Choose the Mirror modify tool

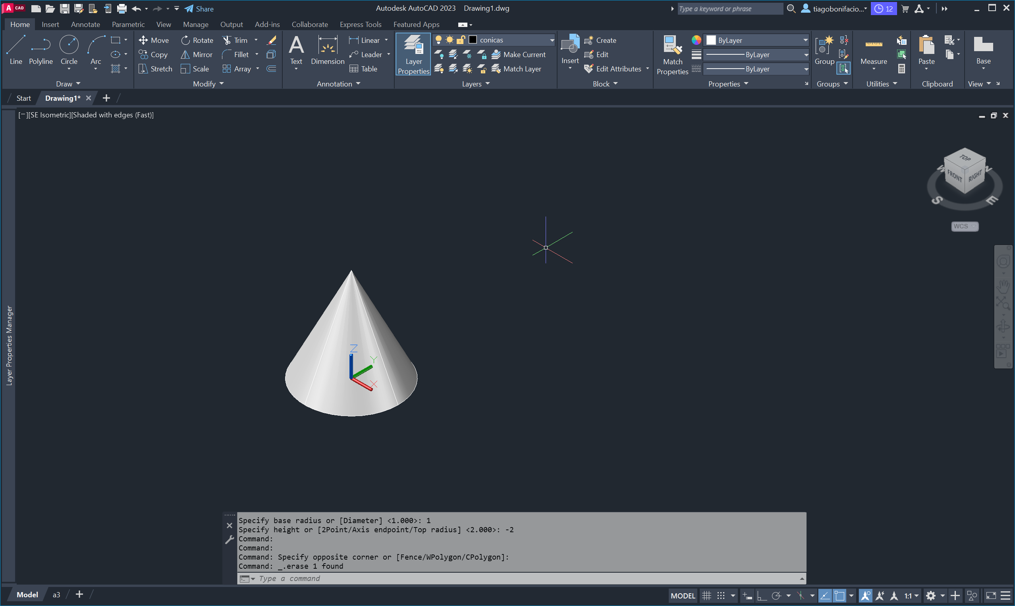tap(197, 54)
